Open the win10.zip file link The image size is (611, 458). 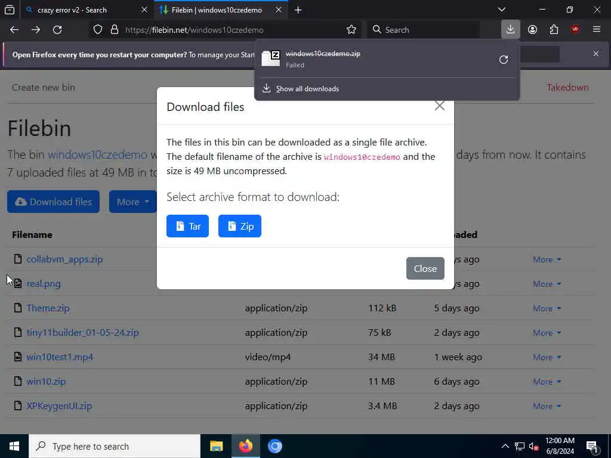pos(46,382)
